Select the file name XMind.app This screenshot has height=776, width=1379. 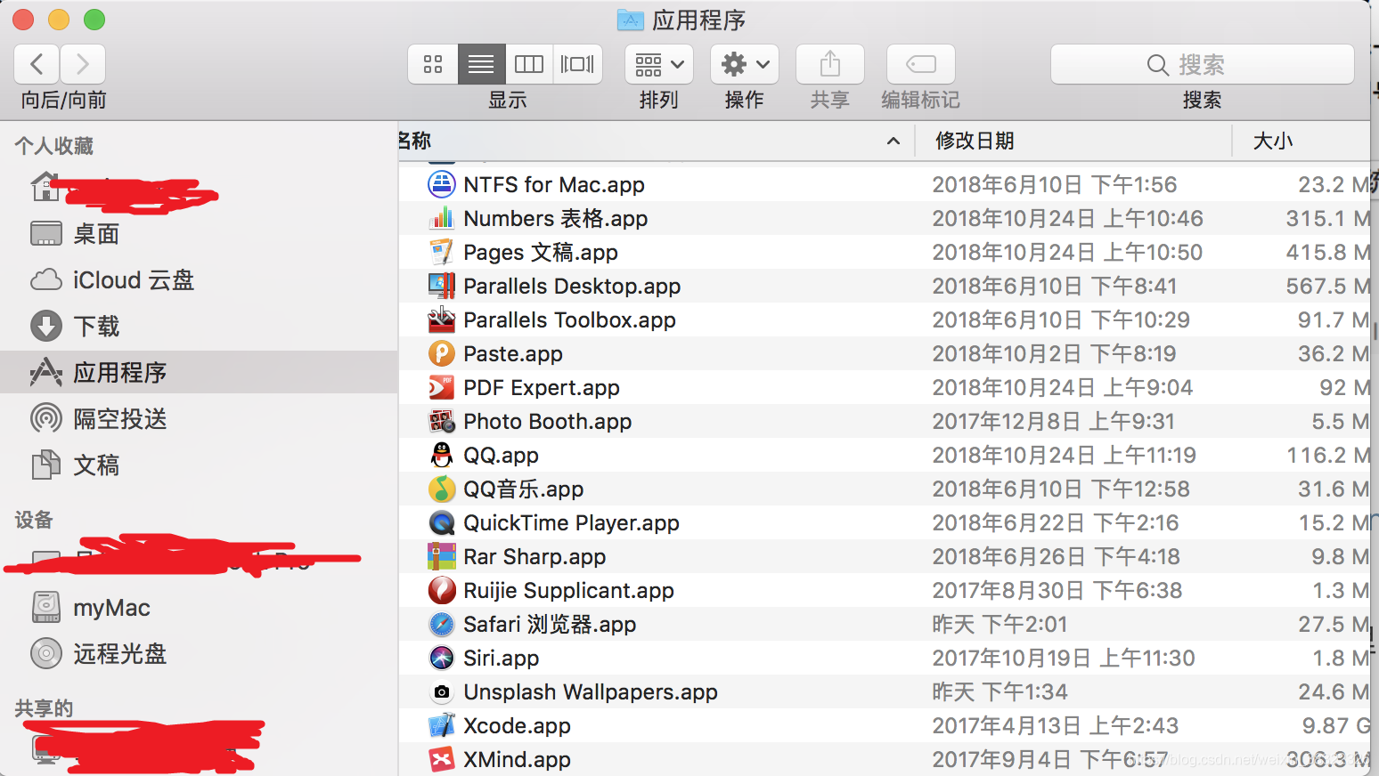(517, 759)
